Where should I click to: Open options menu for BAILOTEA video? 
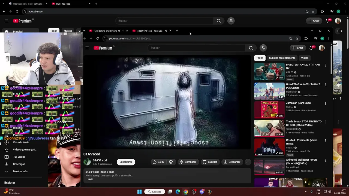pos(325,65)
